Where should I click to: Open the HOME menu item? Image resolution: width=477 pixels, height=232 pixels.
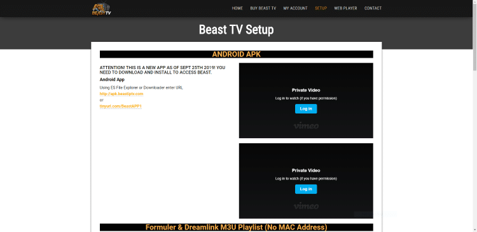click(237, 8)
